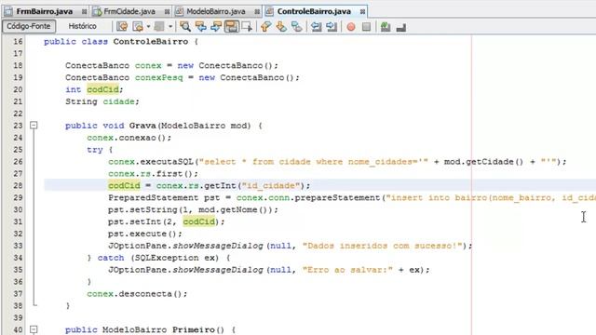Uncomment the selected code
The image size is (596, 335).
[x=401, y=27]
